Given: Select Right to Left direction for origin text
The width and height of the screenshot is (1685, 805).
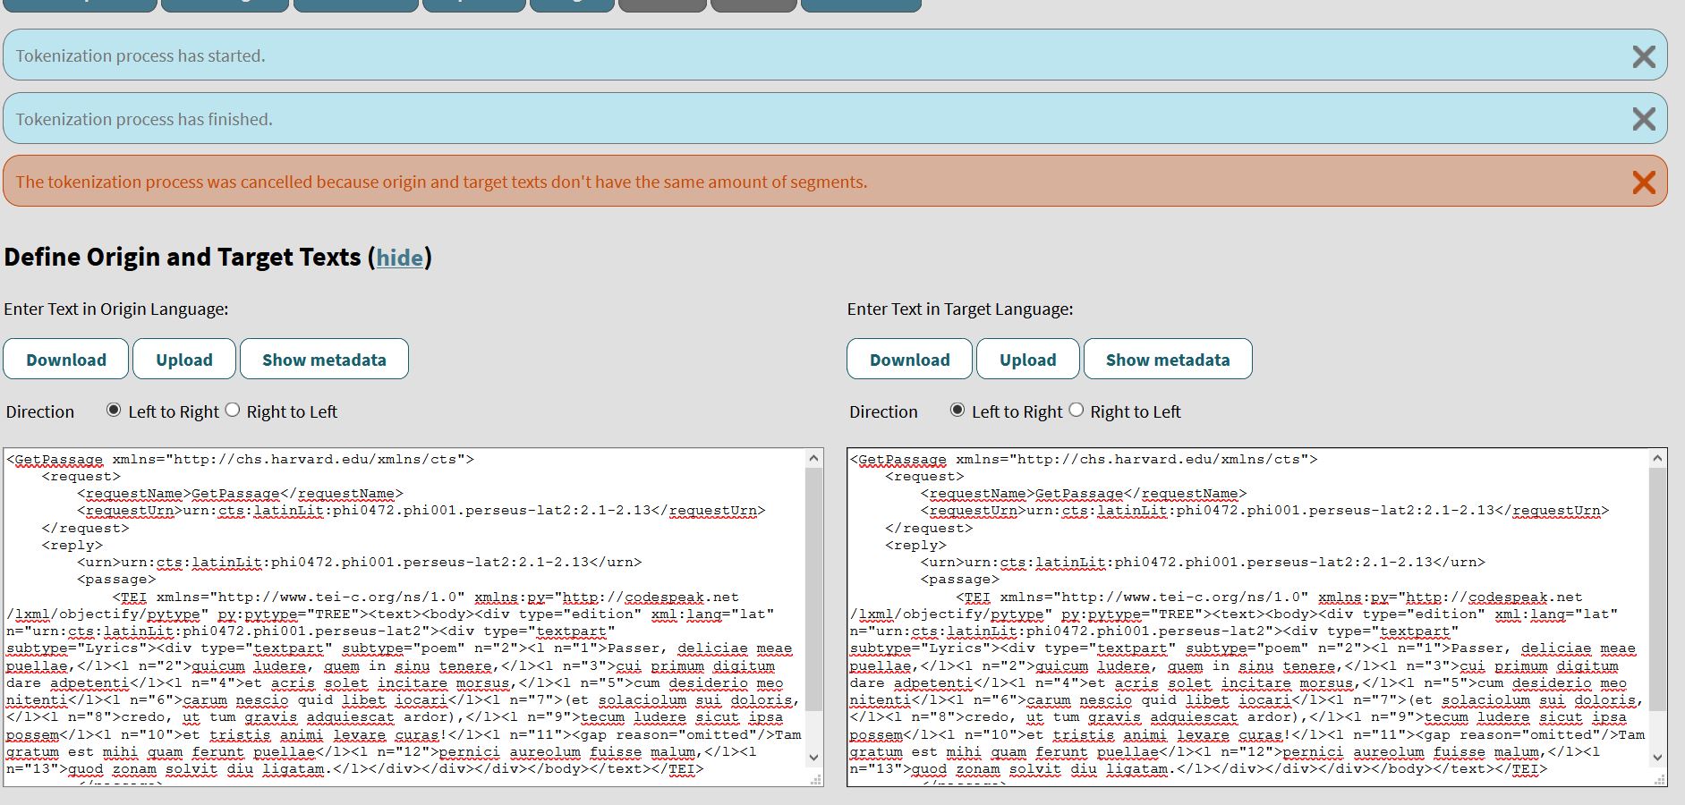Looking at the screenshot, I should point(234,410).
